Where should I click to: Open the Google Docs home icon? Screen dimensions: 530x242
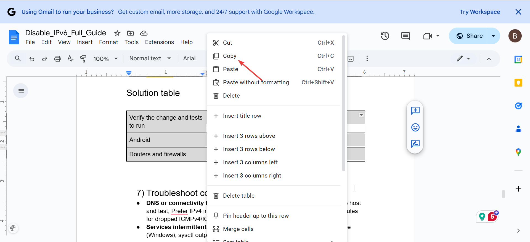pyautogui.click(x=14, y=37)
